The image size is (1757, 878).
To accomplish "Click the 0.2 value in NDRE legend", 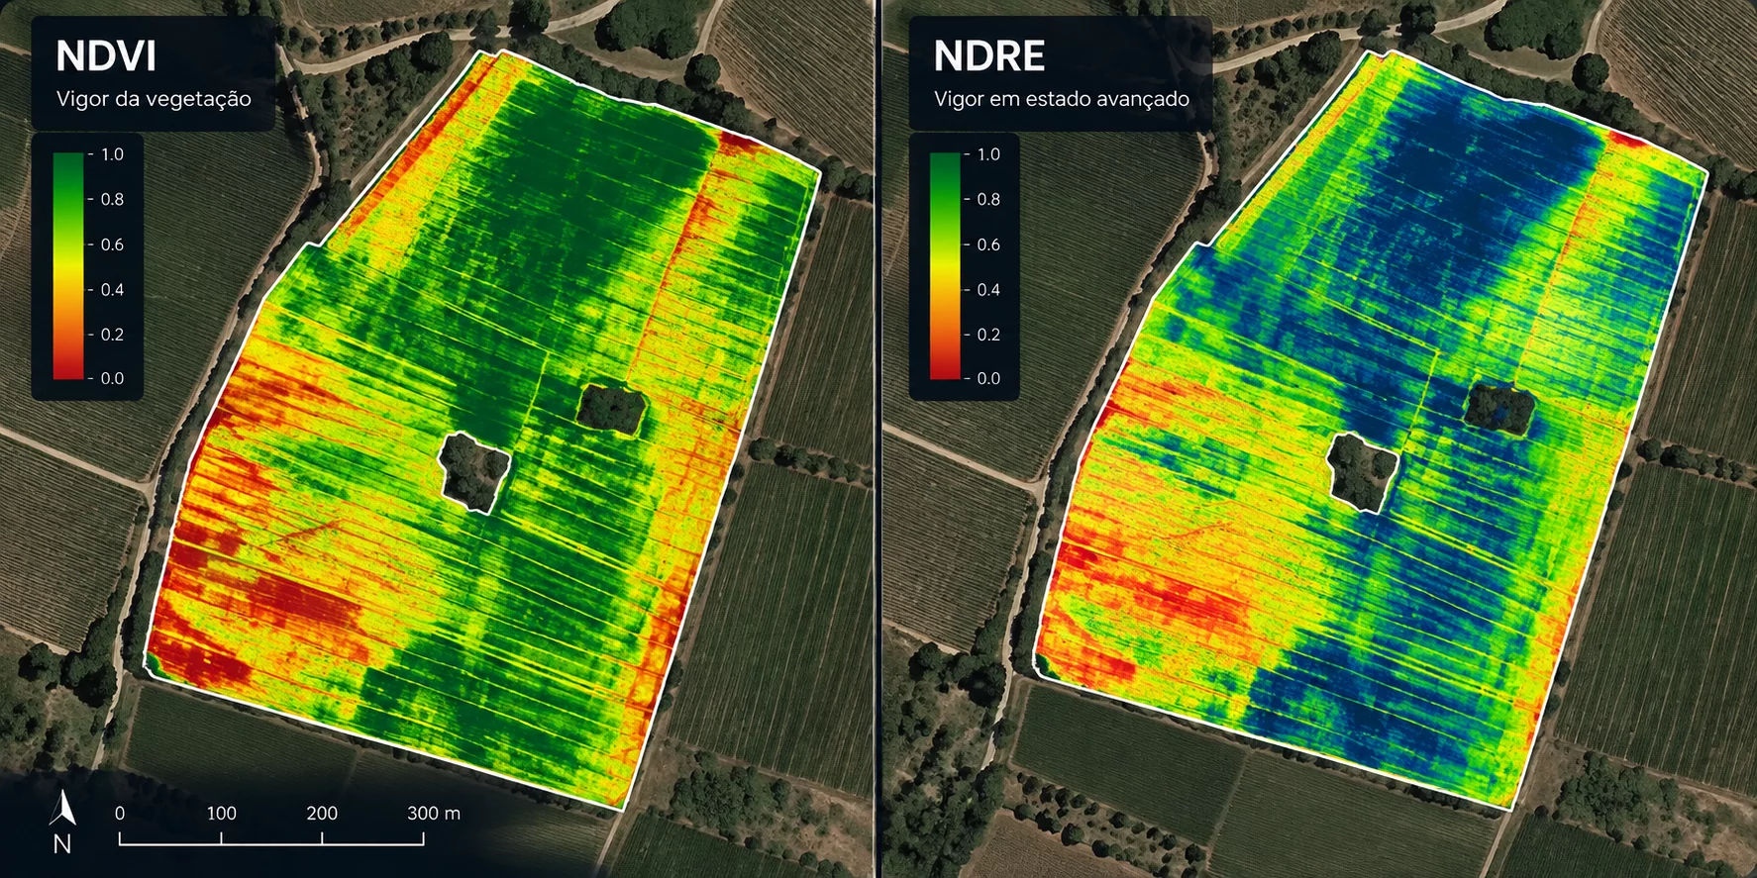I will [988, 334].
